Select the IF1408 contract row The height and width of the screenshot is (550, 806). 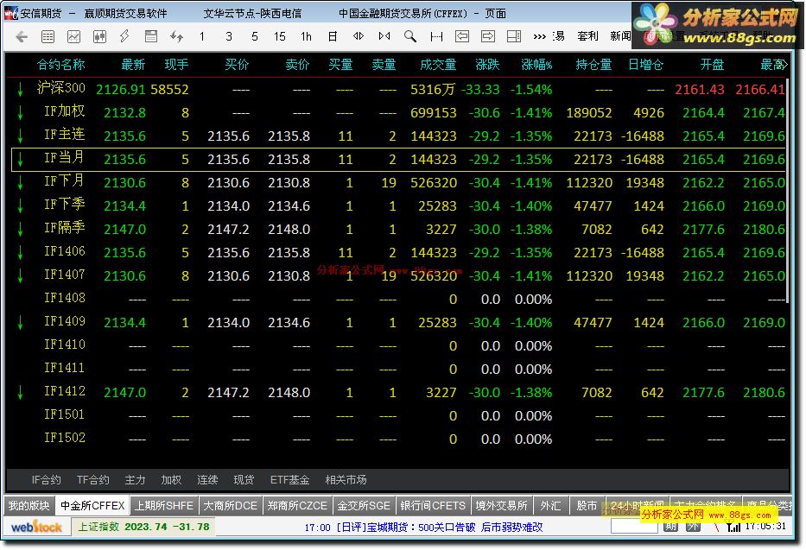[398, 299]
